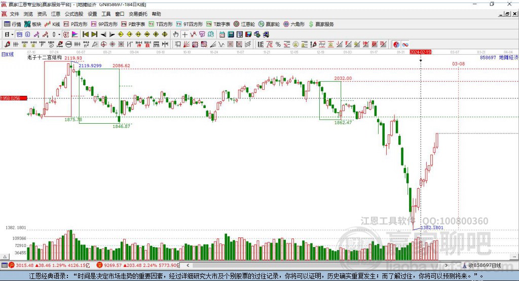Jump to the last bar
This screenshot has width=519, height=281.
tap(94, 34)
